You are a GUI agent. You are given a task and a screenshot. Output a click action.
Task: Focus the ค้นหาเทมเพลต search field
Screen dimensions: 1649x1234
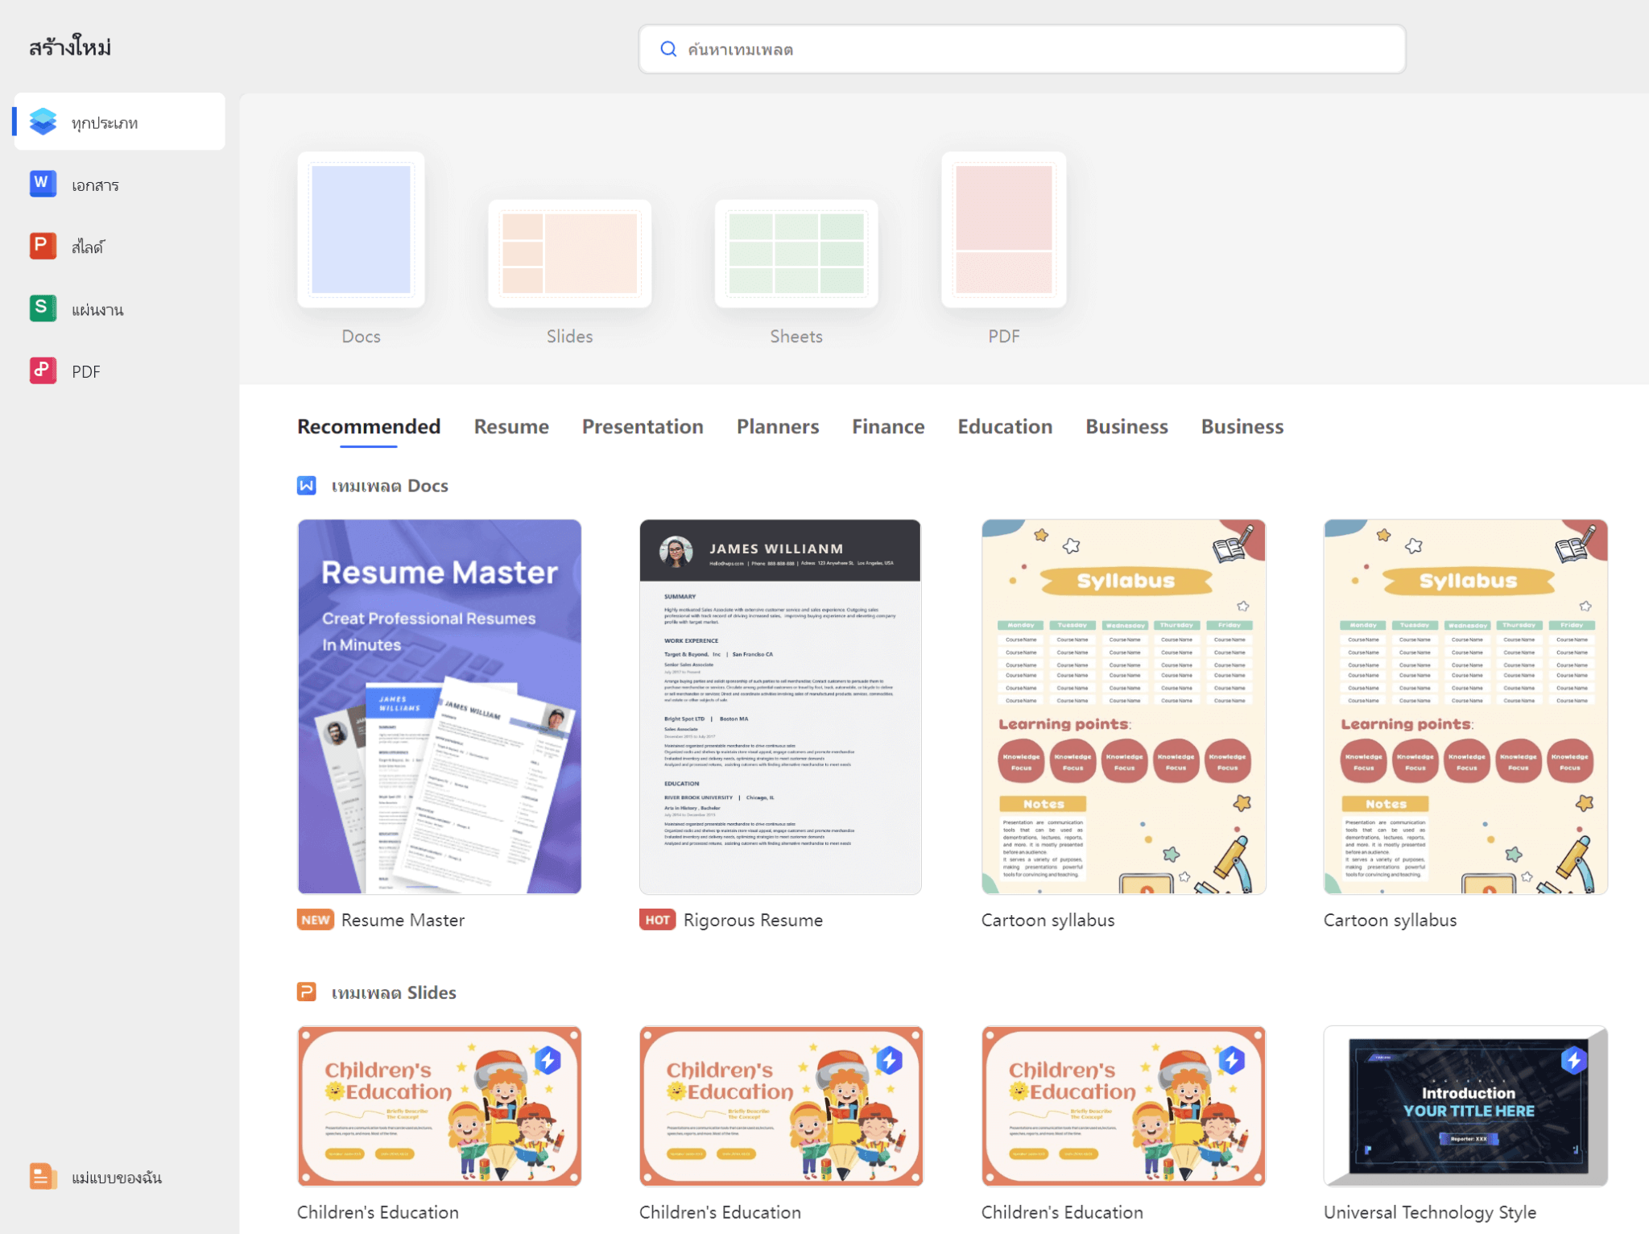1022,49
